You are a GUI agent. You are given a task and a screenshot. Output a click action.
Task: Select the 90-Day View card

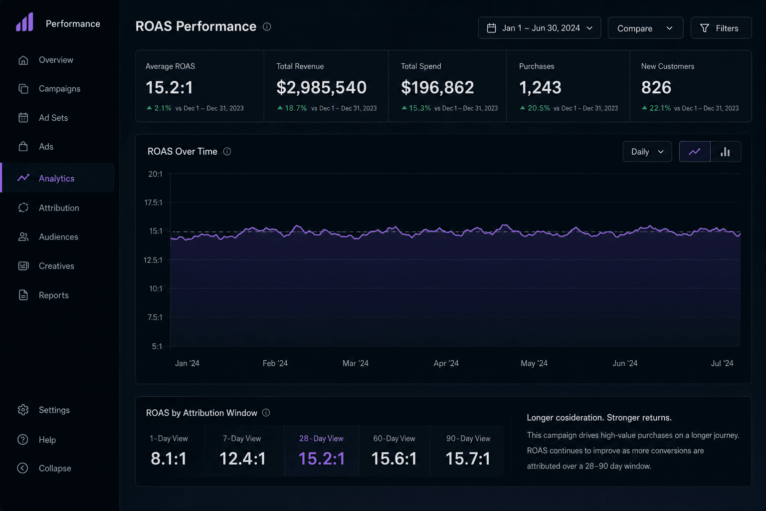[468, 451]
